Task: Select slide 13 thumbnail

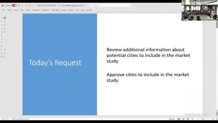Action: (x=5, y=57)
